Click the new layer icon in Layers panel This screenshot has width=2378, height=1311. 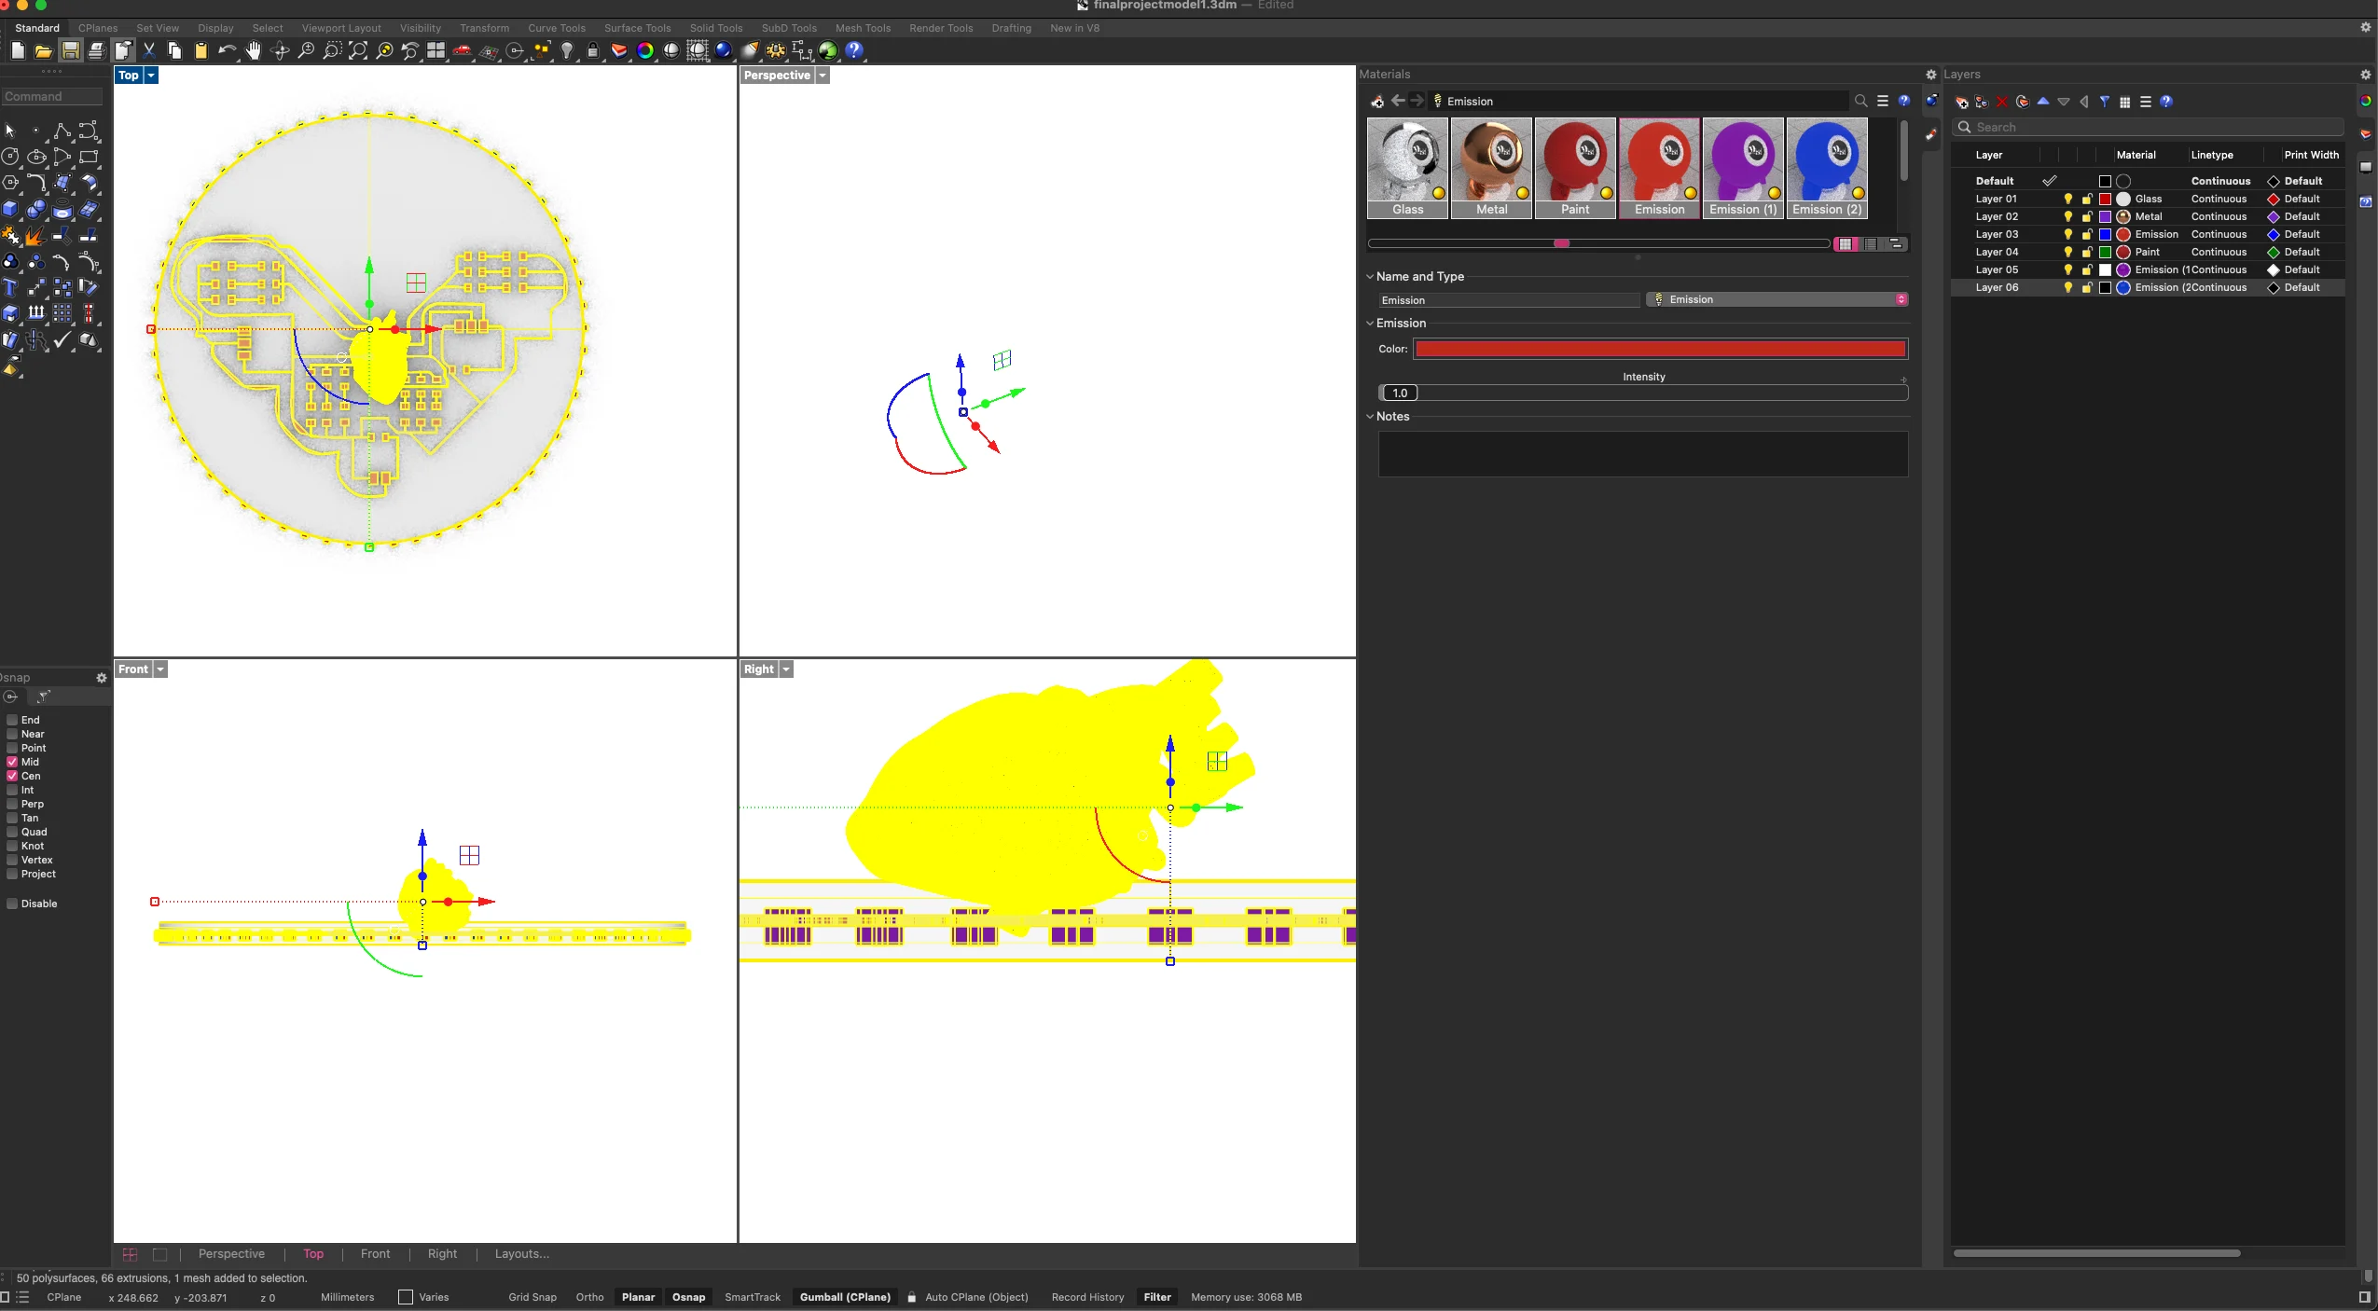(1962, 103)
